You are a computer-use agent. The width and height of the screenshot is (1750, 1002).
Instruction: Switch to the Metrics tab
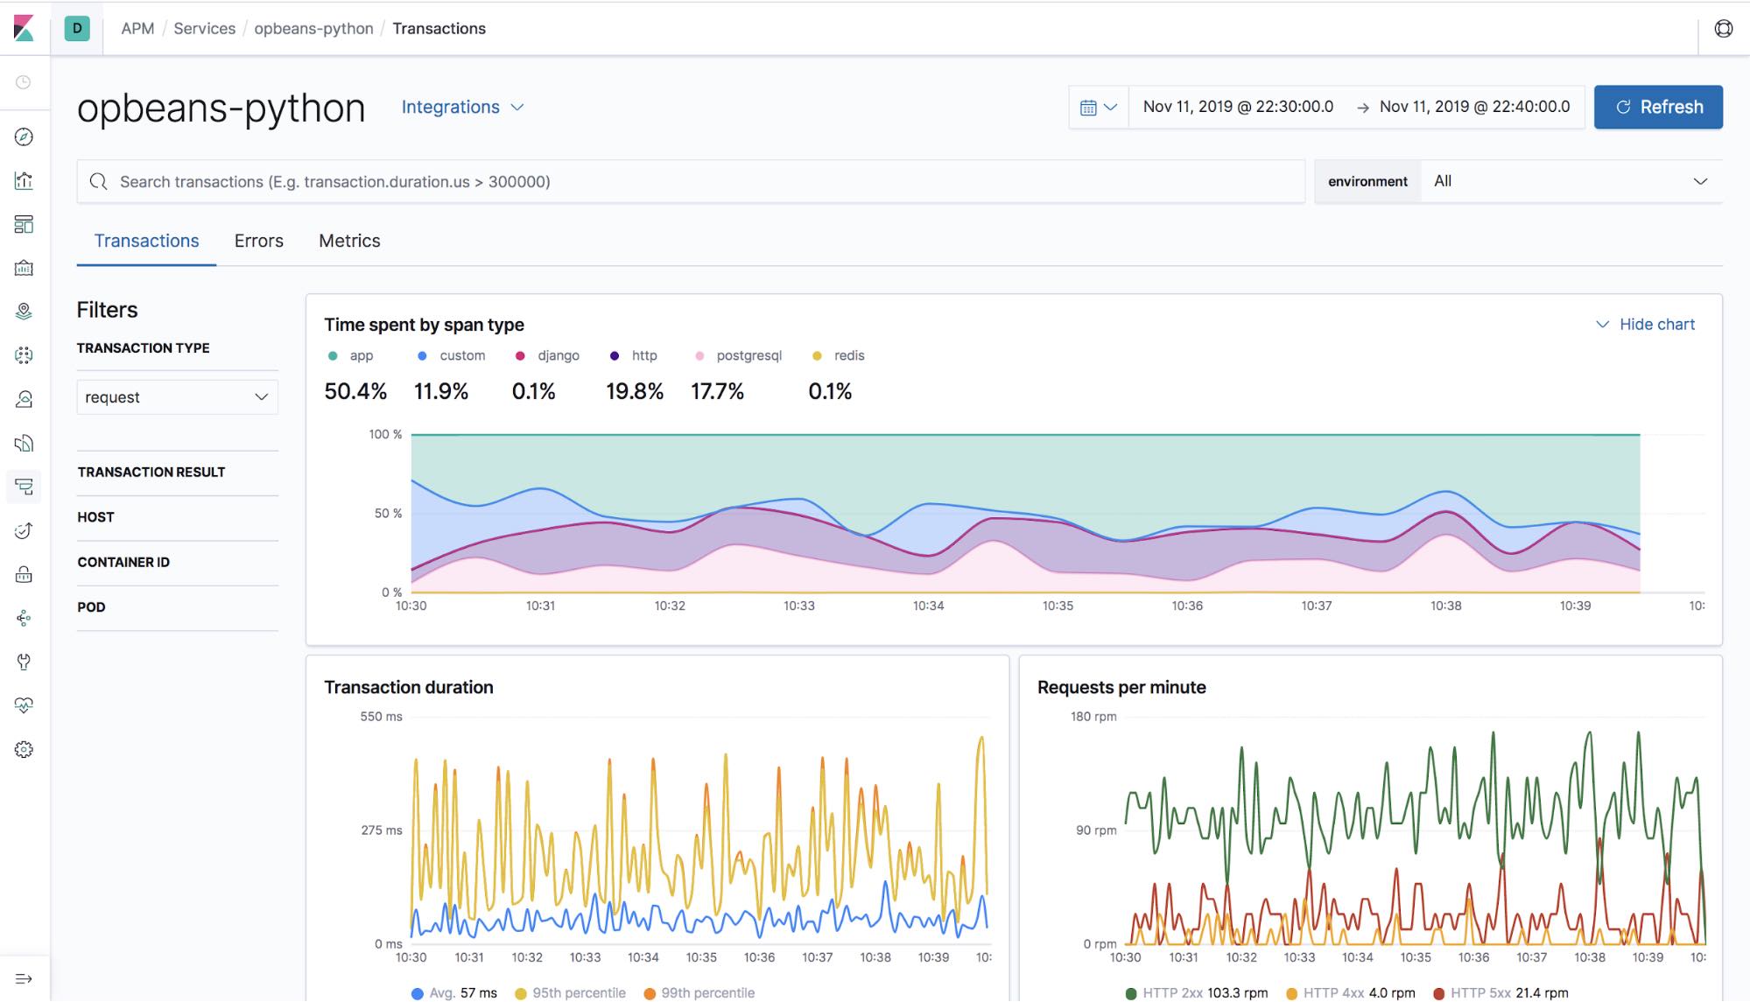(x=350, y=241)
